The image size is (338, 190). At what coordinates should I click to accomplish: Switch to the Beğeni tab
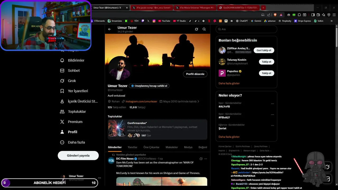tap(203, 147)
